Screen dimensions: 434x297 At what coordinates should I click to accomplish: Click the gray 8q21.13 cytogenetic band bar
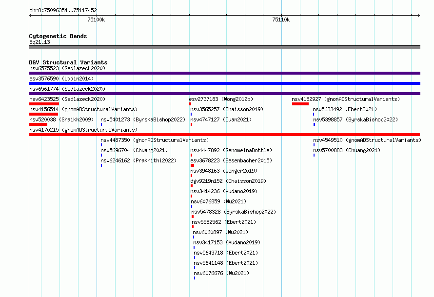[224, 47]
